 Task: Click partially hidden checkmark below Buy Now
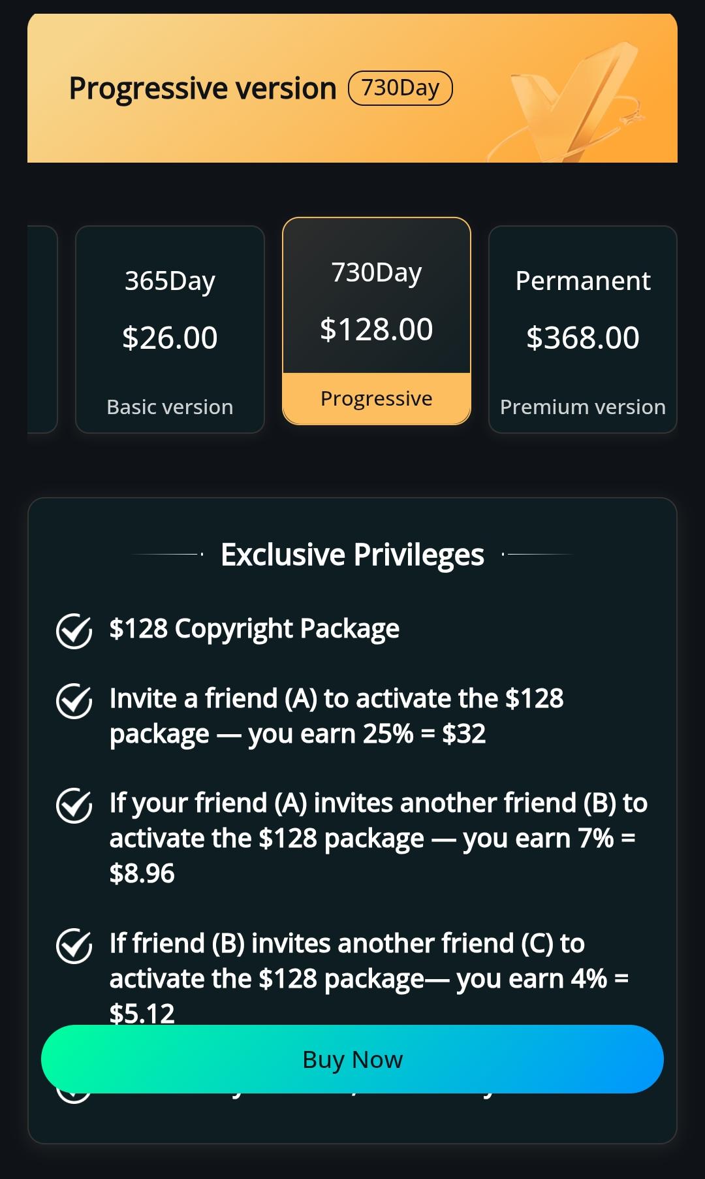click(72, 1098)
